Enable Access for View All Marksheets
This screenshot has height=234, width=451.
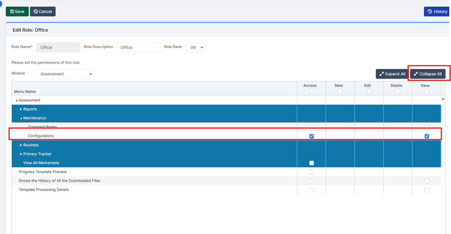tap(311, 163)
